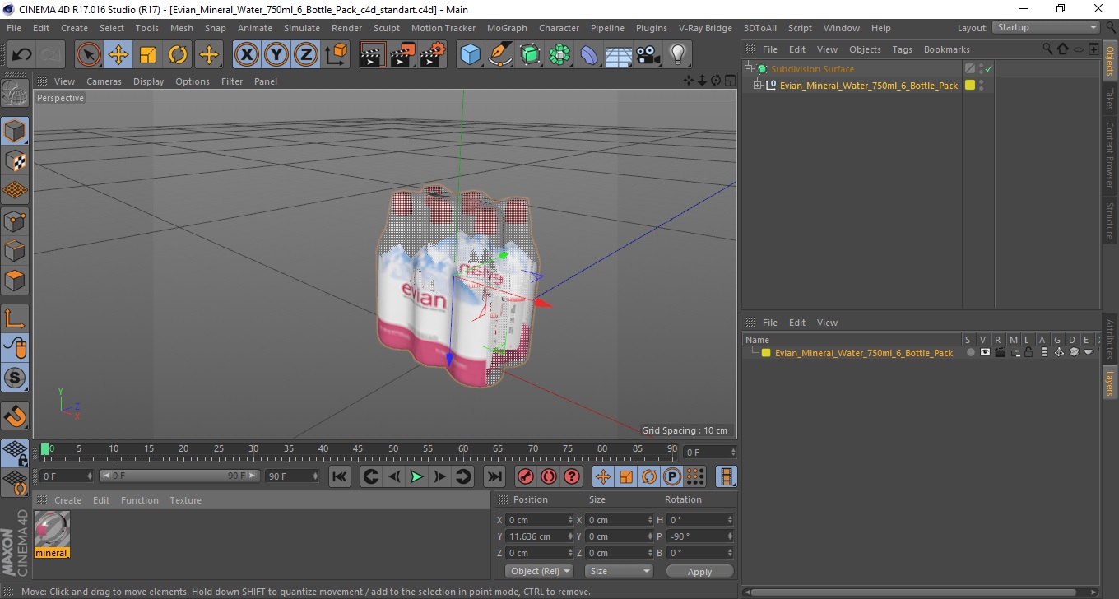Switch to Points mode

[x=15, y=221]
